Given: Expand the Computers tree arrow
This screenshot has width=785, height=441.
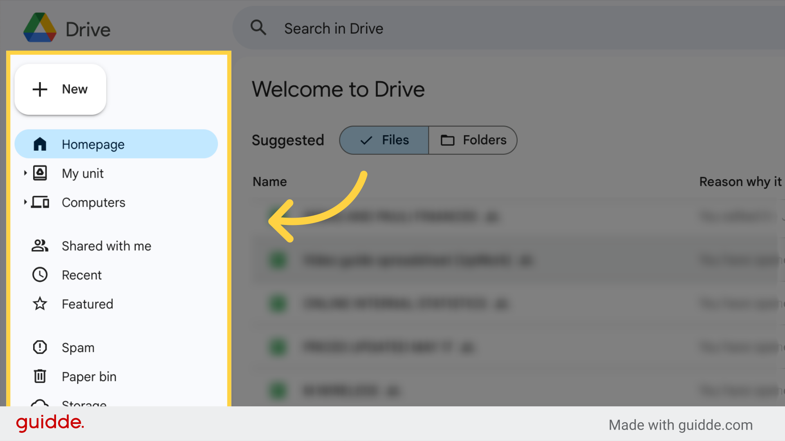Looking at the screenshot, I should pos(25,202).
